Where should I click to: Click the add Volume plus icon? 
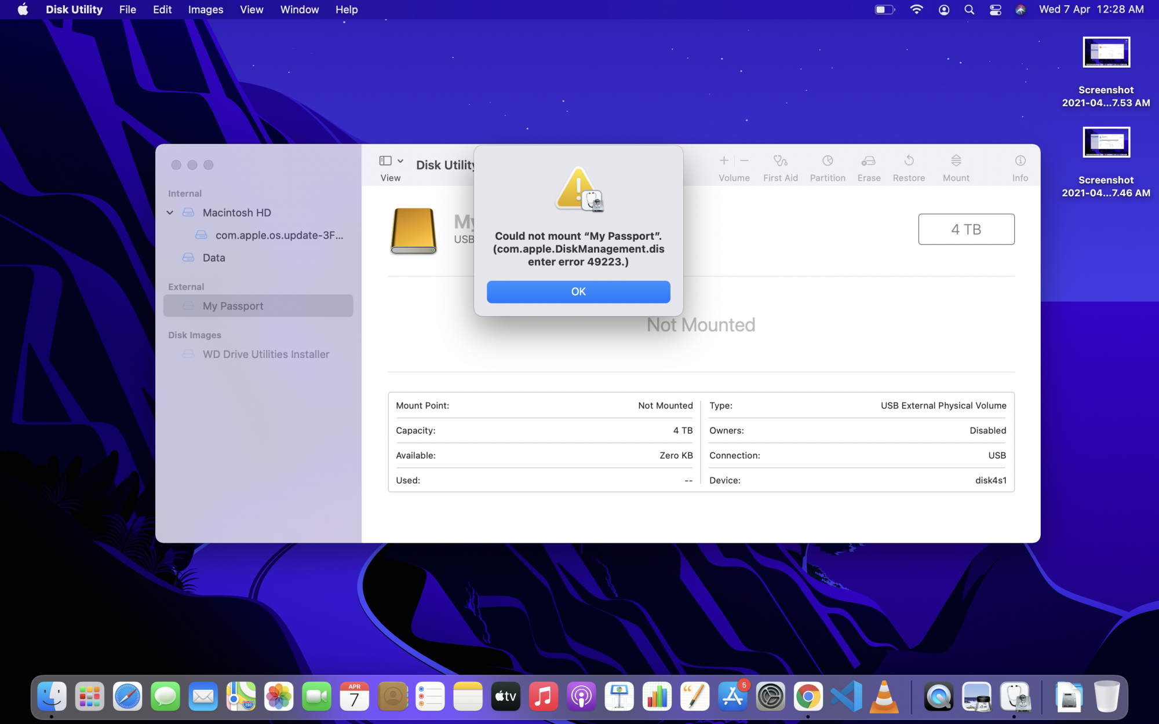tap(724, 160)
